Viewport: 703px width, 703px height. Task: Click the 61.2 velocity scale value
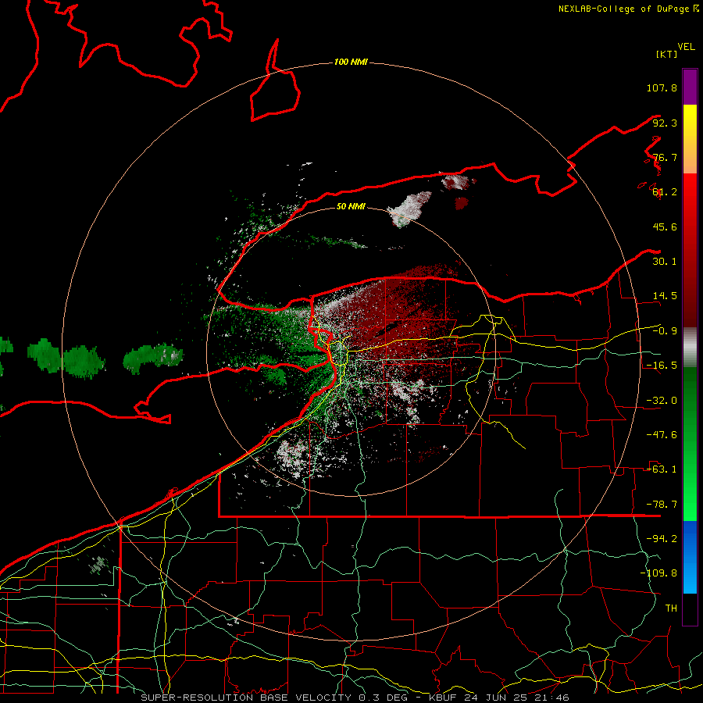[665, 192]
